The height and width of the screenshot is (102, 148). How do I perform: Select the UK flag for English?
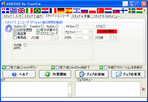[x=21, y=11]
